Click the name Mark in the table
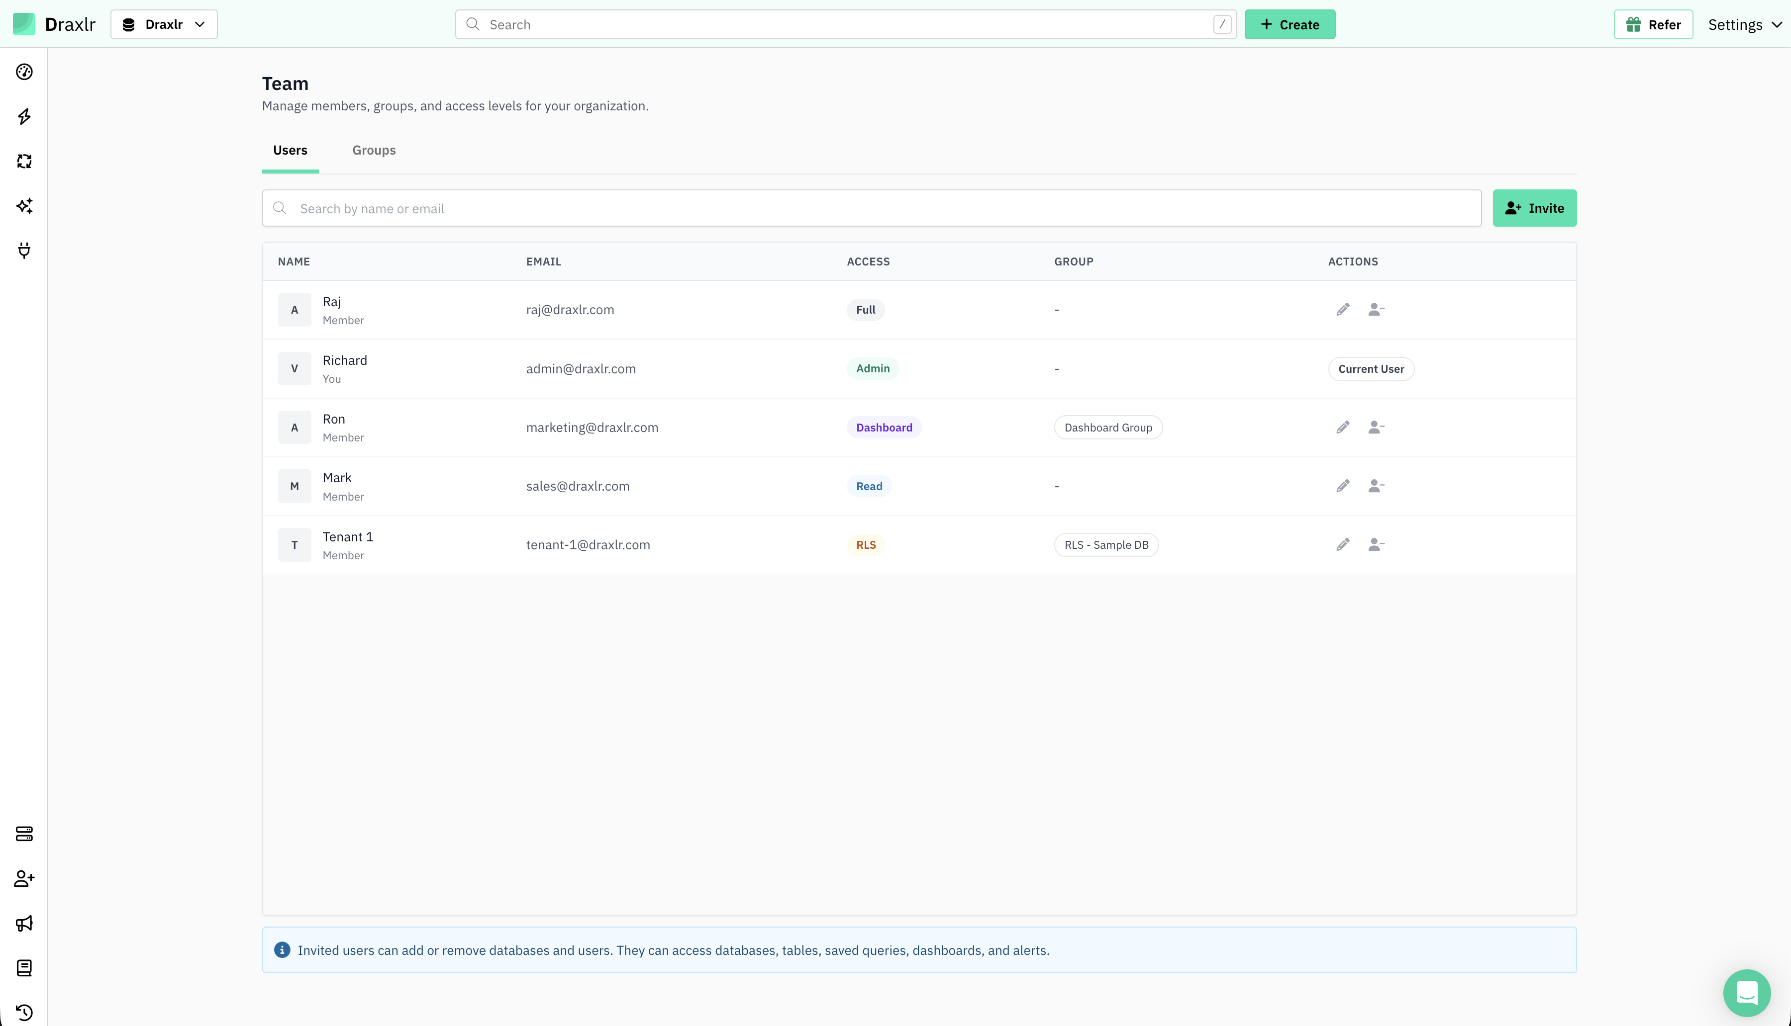This screenshot has width=1791, height=1026. [x=336, y=478]
